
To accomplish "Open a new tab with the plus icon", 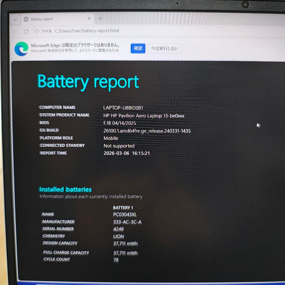I will tap(100, 18).
